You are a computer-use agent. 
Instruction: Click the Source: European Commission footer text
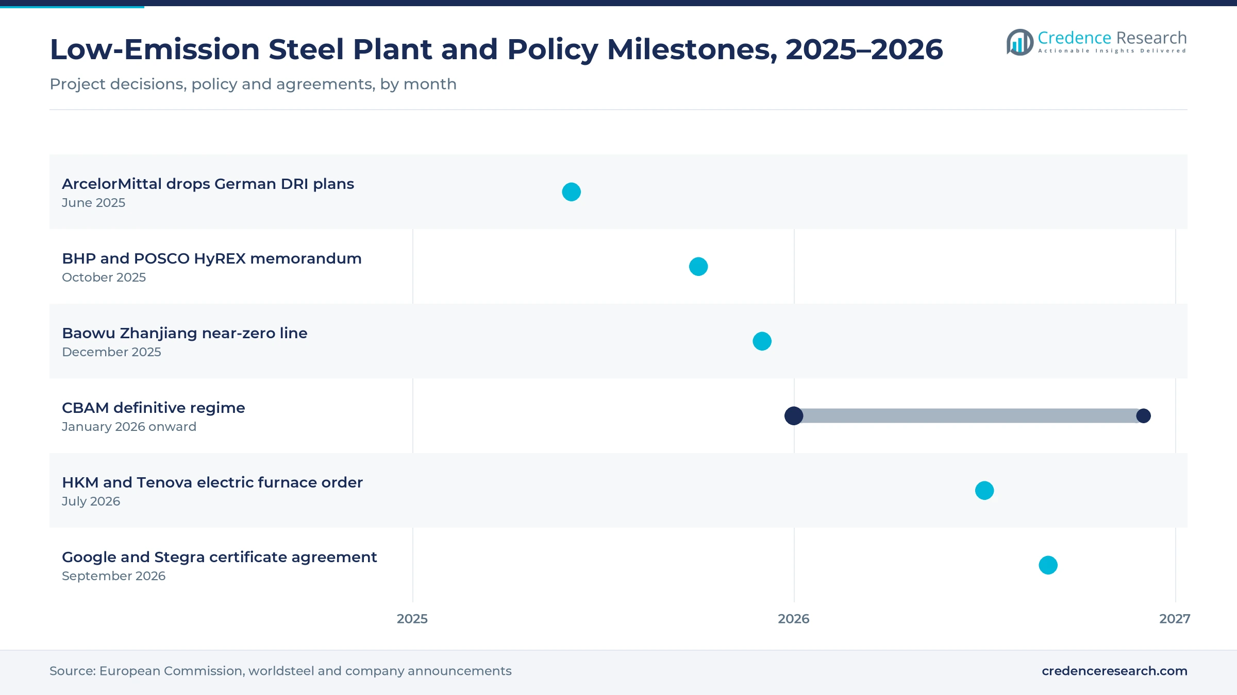(280, 671)
